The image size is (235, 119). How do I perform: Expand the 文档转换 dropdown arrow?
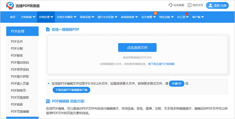pyautogui.click(x=34, y=17)
